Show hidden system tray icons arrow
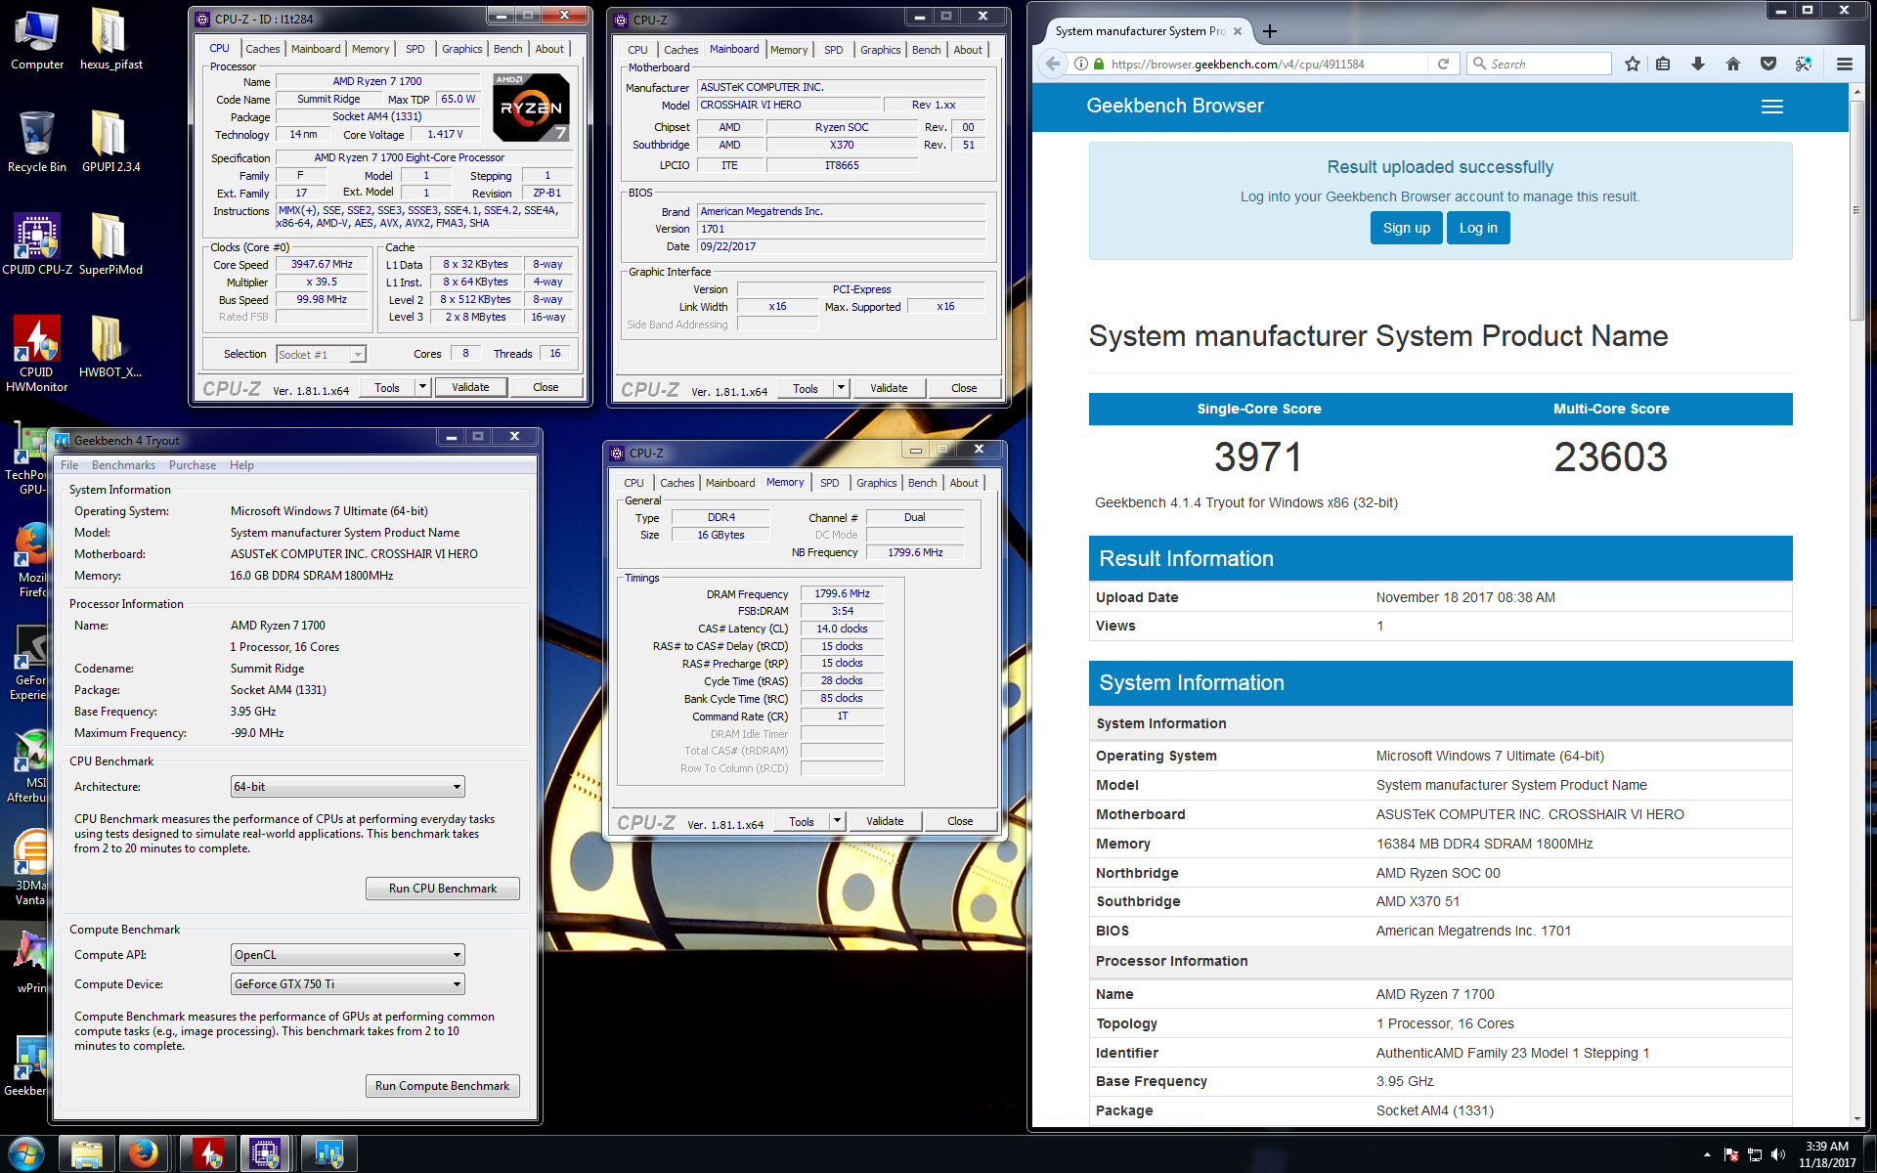 pyautogui.click(x=1707, y=1154)
